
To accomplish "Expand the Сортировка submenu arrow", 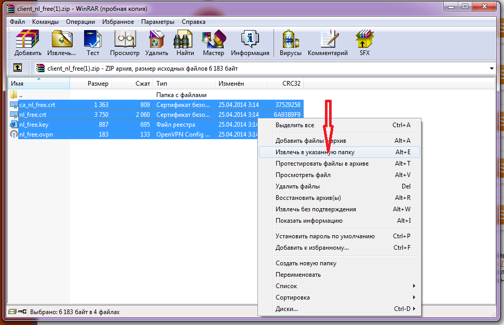I will pos(414,297).
